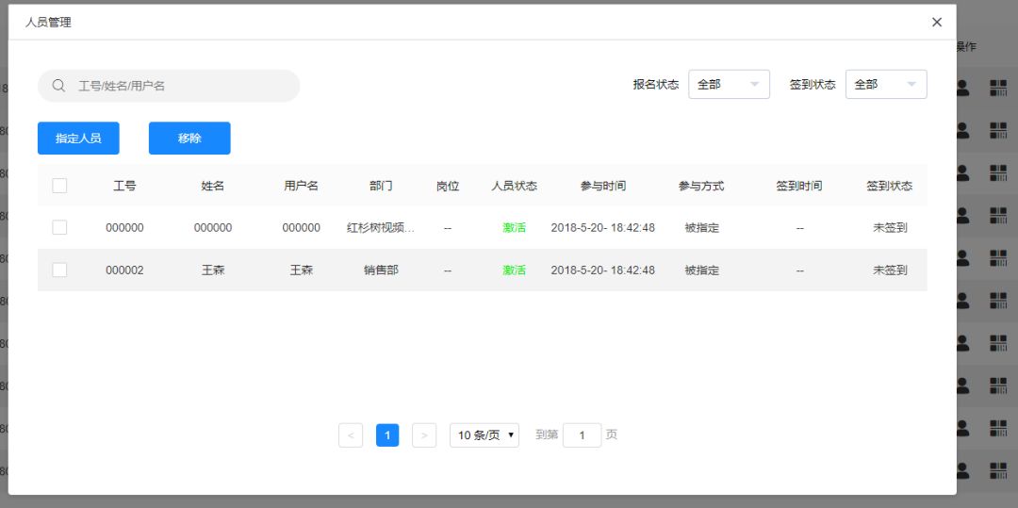Check the box for row 000000

click(x=59, y=227)
